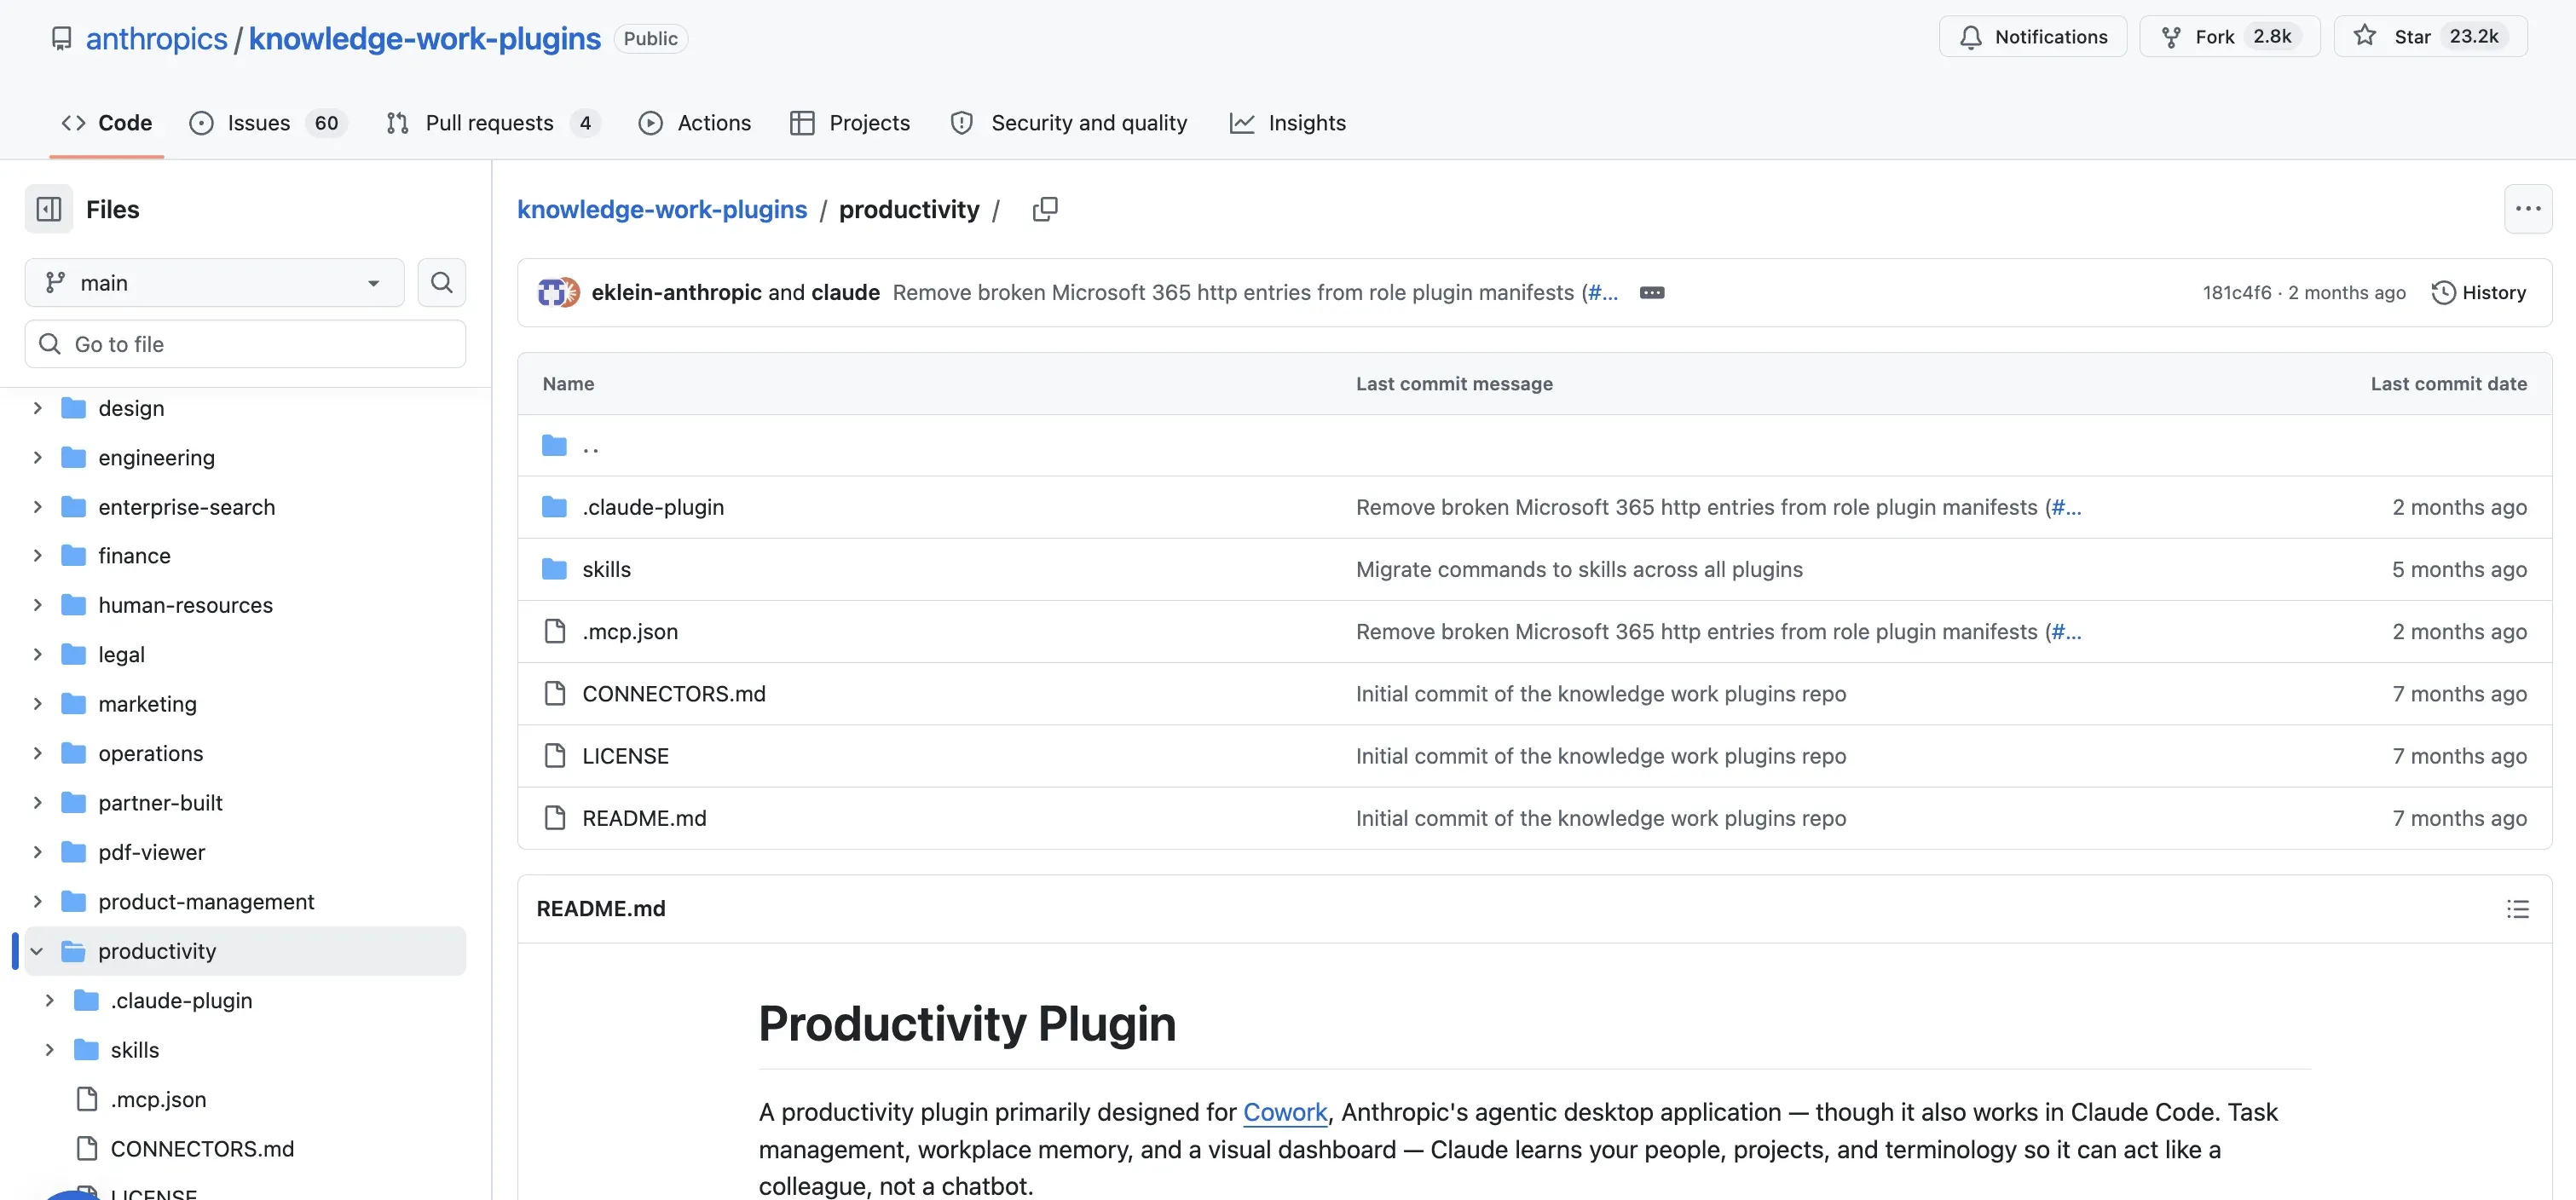
Task: Collapse the productivity folder chevron
Action: [x=37, y=951]
